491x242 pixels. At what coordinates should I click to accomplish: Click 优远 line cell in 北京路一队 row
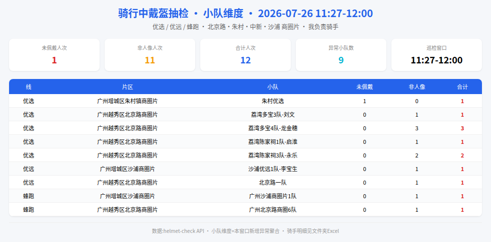29,183
